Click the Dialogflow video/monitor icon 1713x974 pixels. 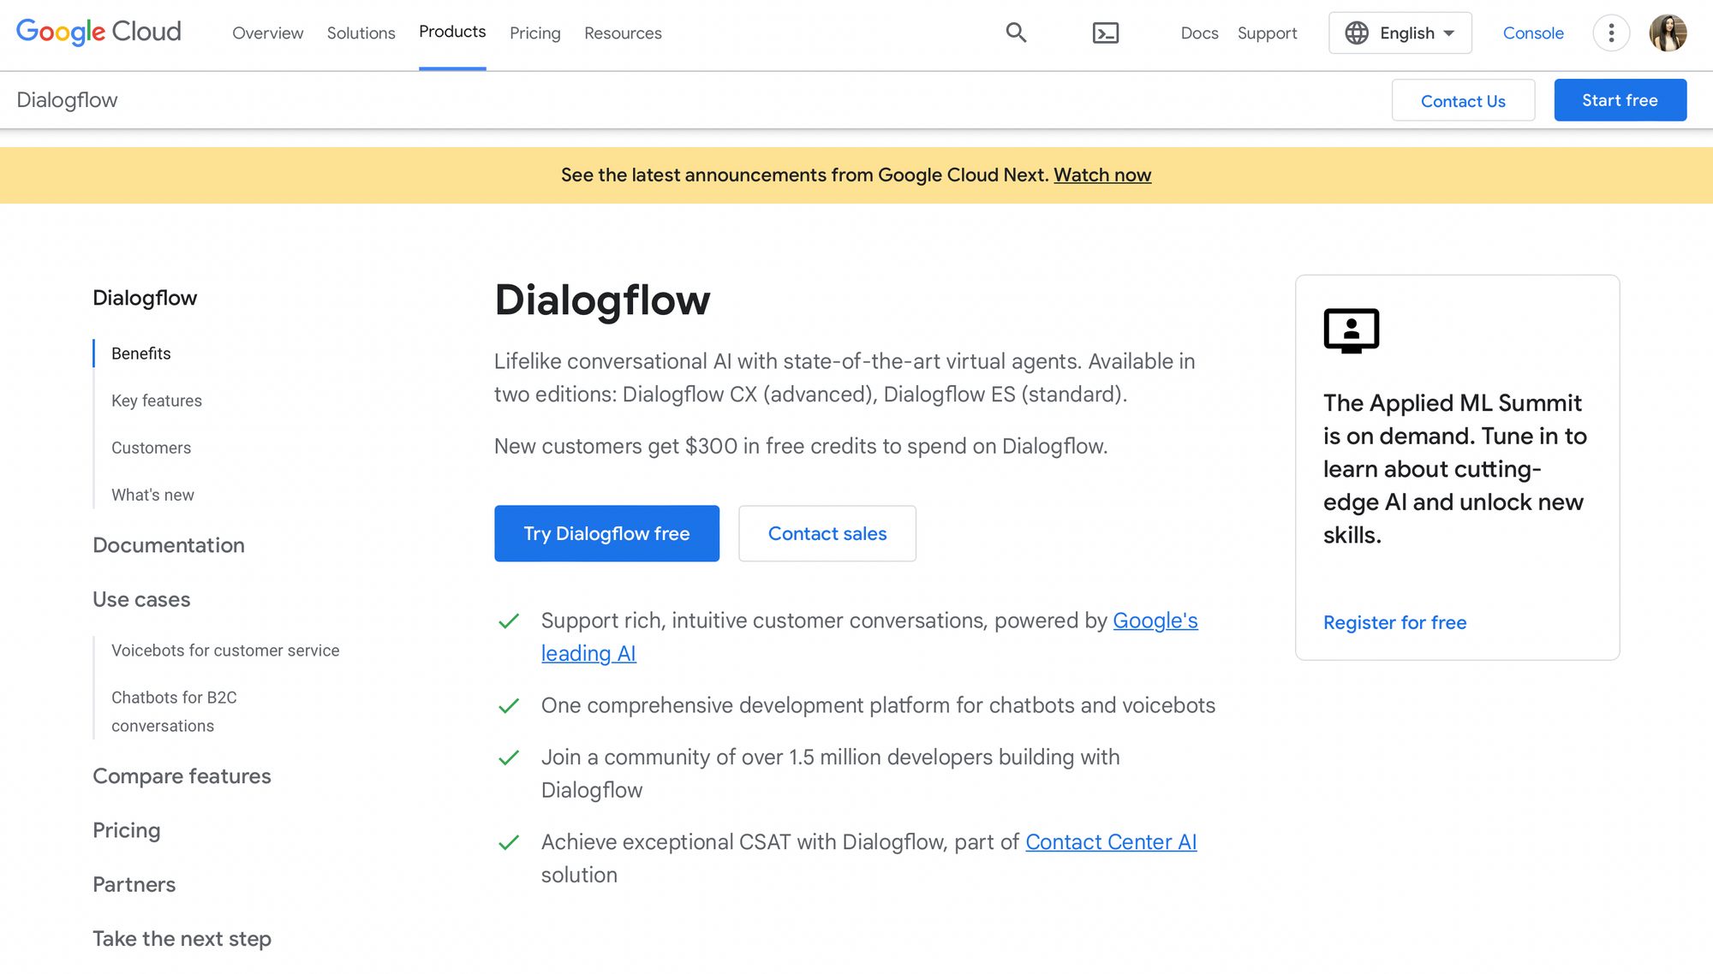coord(1351,330)
